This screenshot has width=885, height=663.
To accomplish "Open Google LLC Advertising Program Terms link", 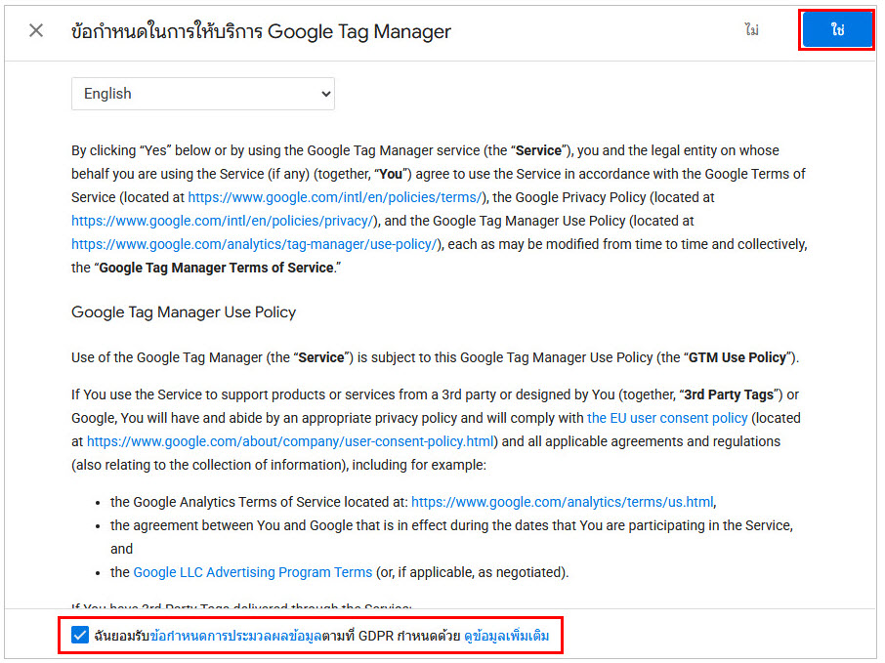I will [x=253, y=572].
